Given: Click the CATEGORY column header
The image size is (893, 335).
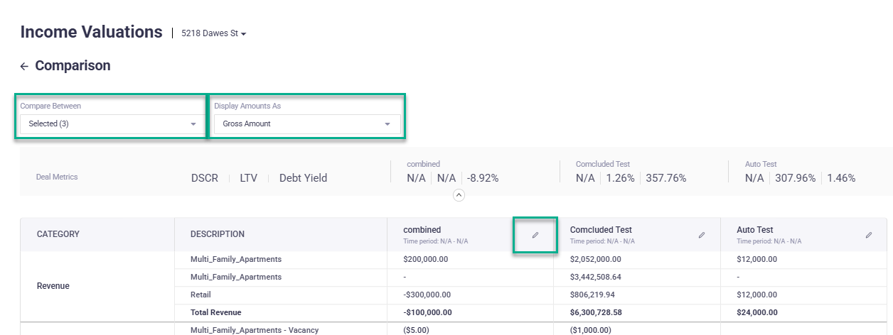Looking at the screenshot, I should [x=58, y=234].
